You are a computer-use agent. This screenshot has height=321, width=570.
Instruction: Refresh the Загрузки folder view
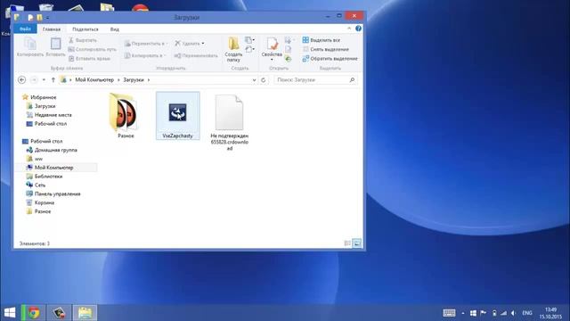264,80
